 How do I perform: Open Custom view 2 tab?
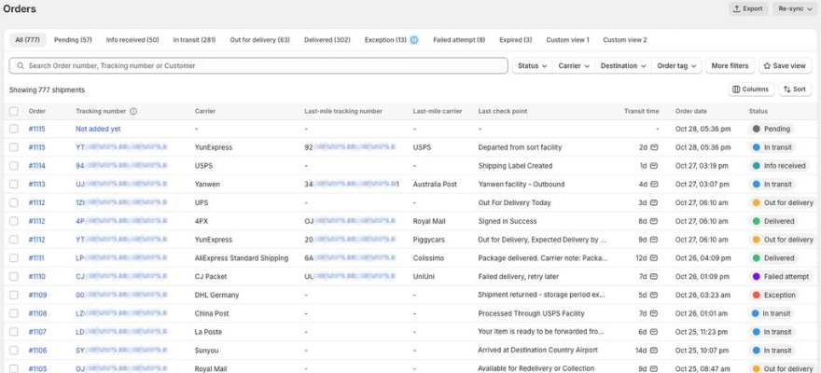pos(625,40)
